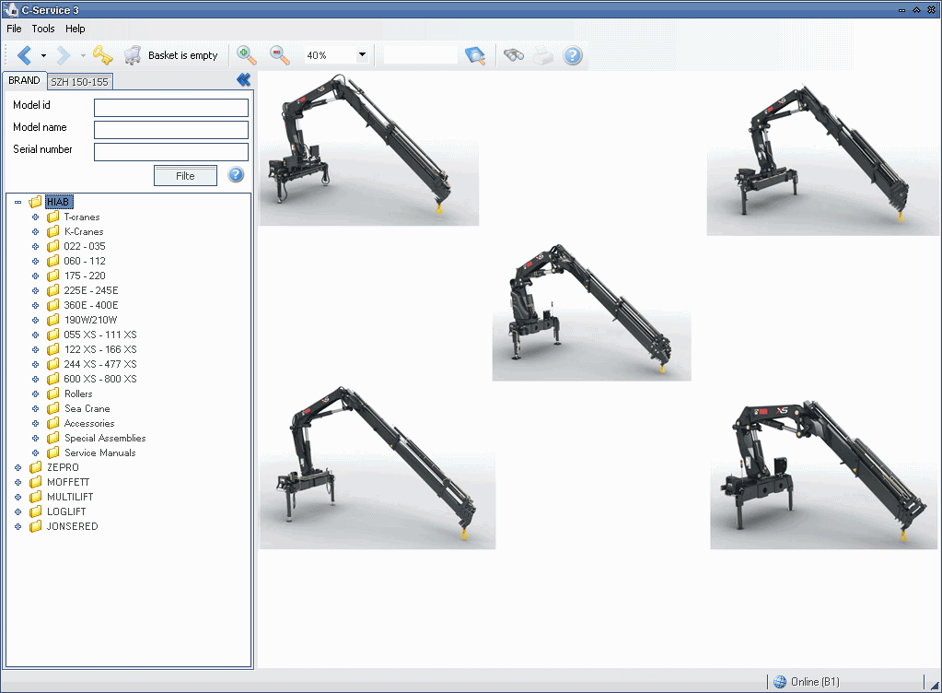Collapse the left panel with the double-chevron arrows

243,80
